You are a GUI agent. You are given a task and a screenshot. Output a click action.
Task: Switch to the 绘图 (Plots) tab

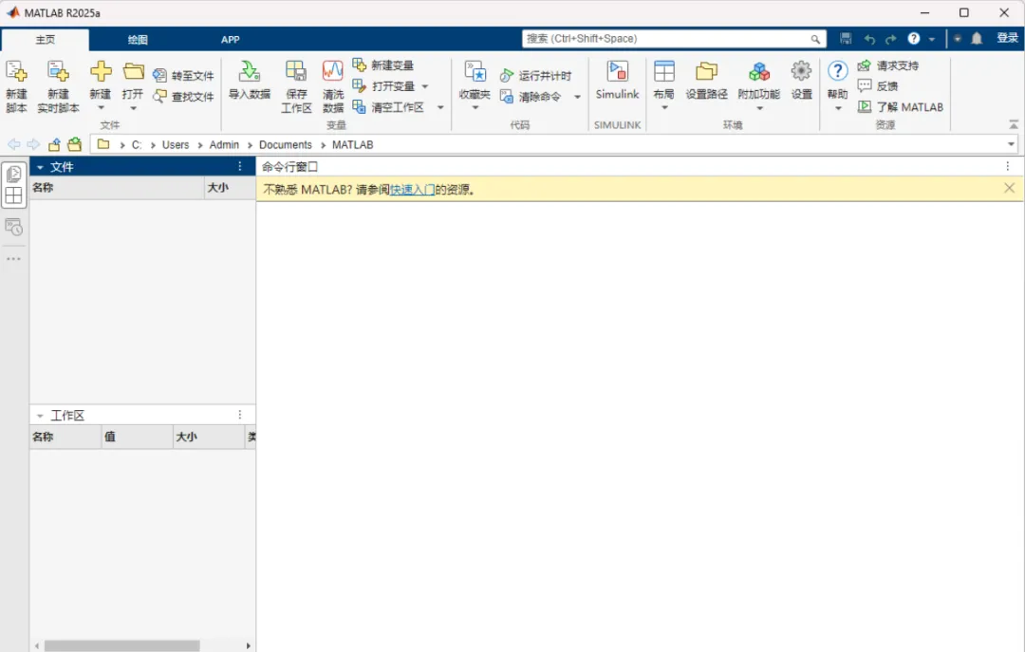click(138, 39)
